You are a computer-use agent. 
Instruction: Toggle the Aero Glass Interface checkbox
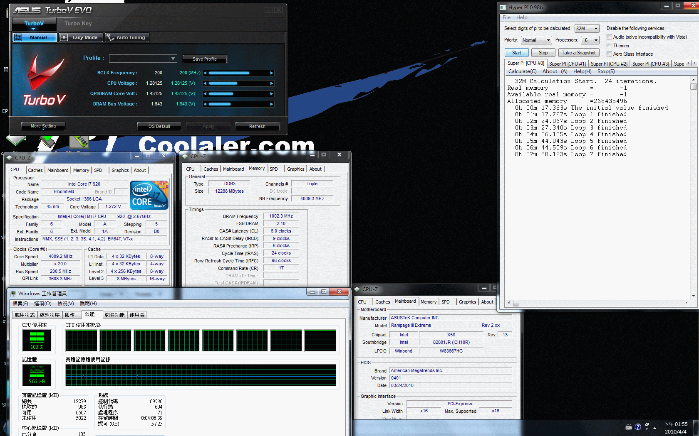tap(609, 54)
